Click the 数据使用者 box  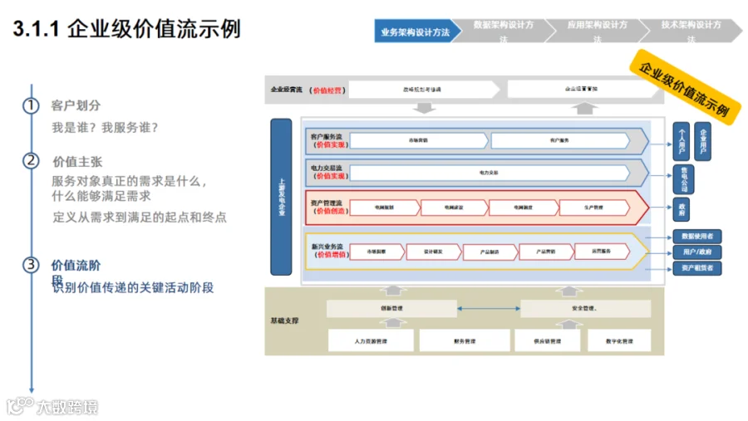pos(697,237)
